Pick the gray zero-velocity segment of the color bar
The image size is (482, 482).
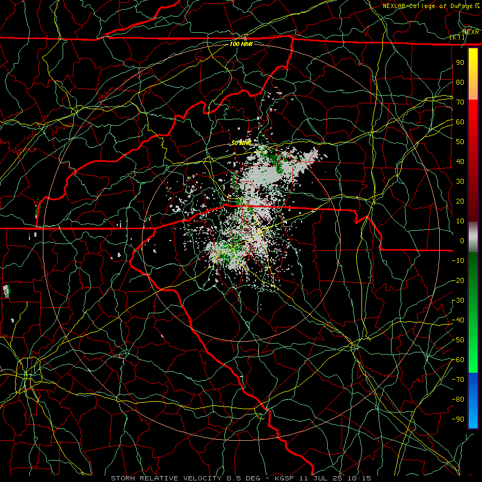click(x=473, y=237)
